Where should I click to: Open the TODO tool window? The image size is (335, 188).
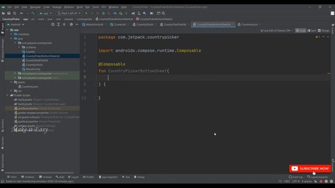pyautogui.click(x=12, y=177)
